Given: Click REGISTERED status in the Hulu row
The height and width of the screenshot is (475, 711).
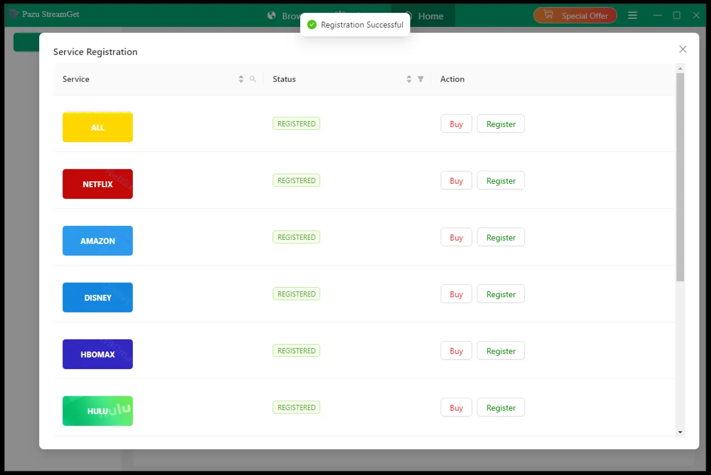Looking at the screenshot, I should [296, 407].
